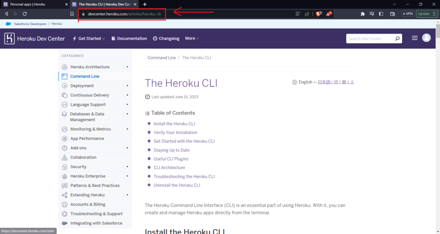Expand the Databases & Data Management arrow
This screenshot has height=234, width=440.
pos(128,114)
